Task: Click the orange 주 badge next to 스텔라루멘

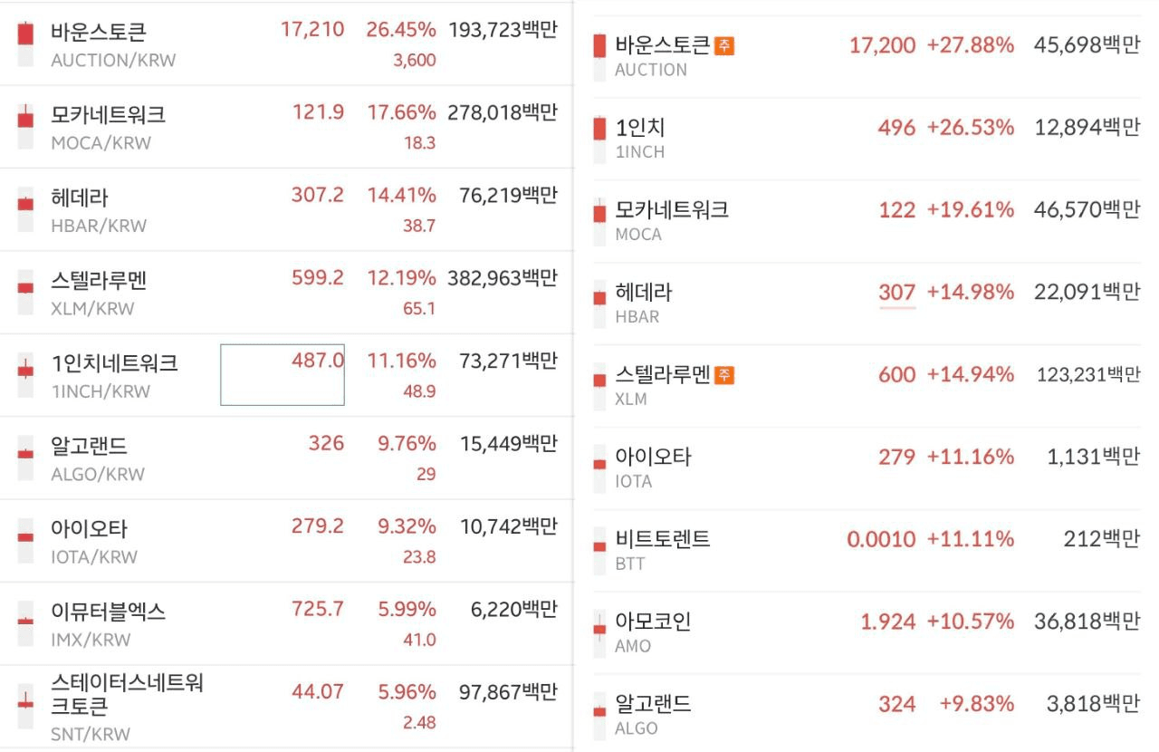Action: coord(724,374)
